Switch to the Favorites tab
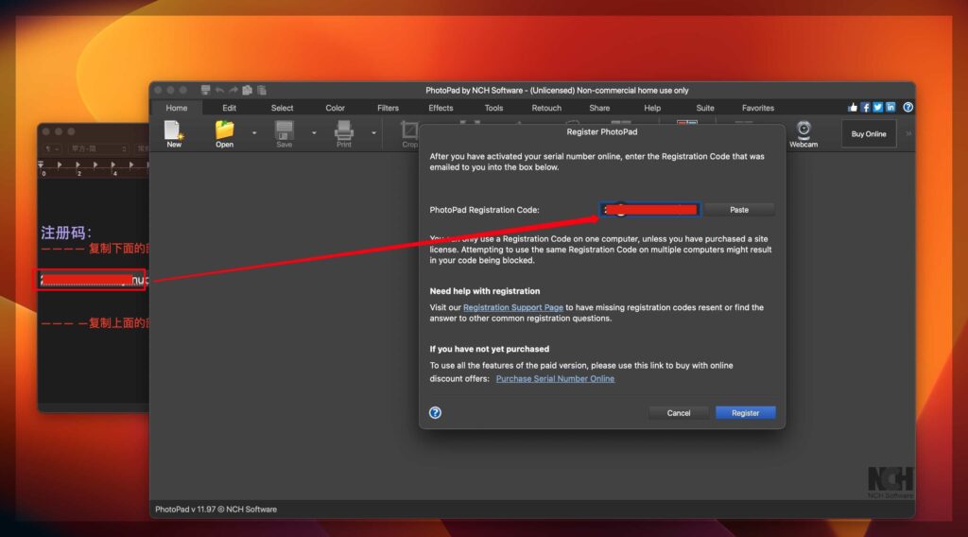 pyautogui.click(x=758, y=108)
